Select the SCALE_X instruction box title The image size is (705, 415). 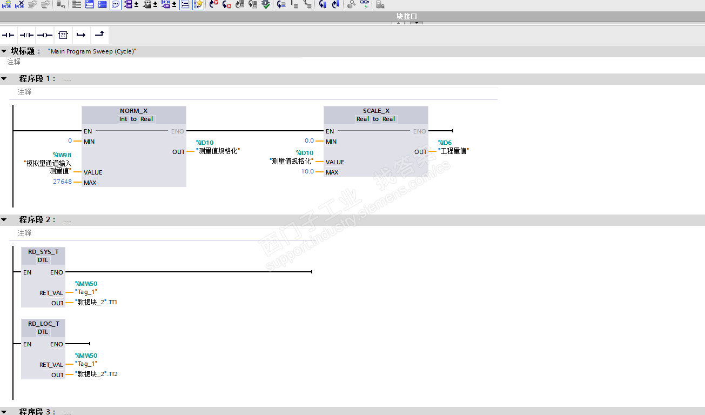(x=376, y=111)
